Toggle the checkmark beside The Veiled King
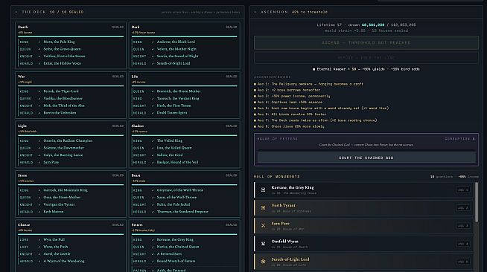The image size is (487, 272). 153,140
